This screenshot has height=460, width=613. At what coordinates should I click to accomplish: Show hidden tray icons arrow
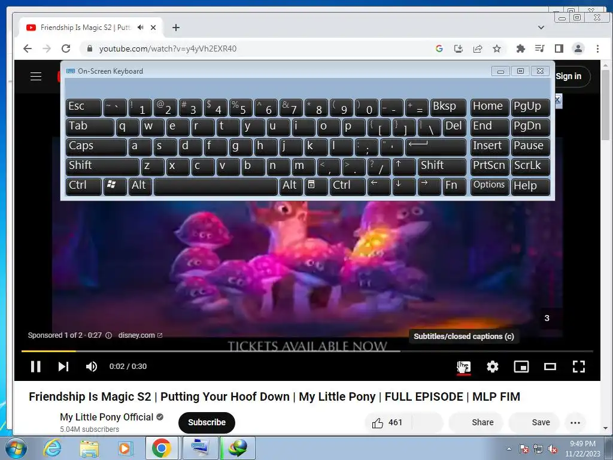pos(509,449)
